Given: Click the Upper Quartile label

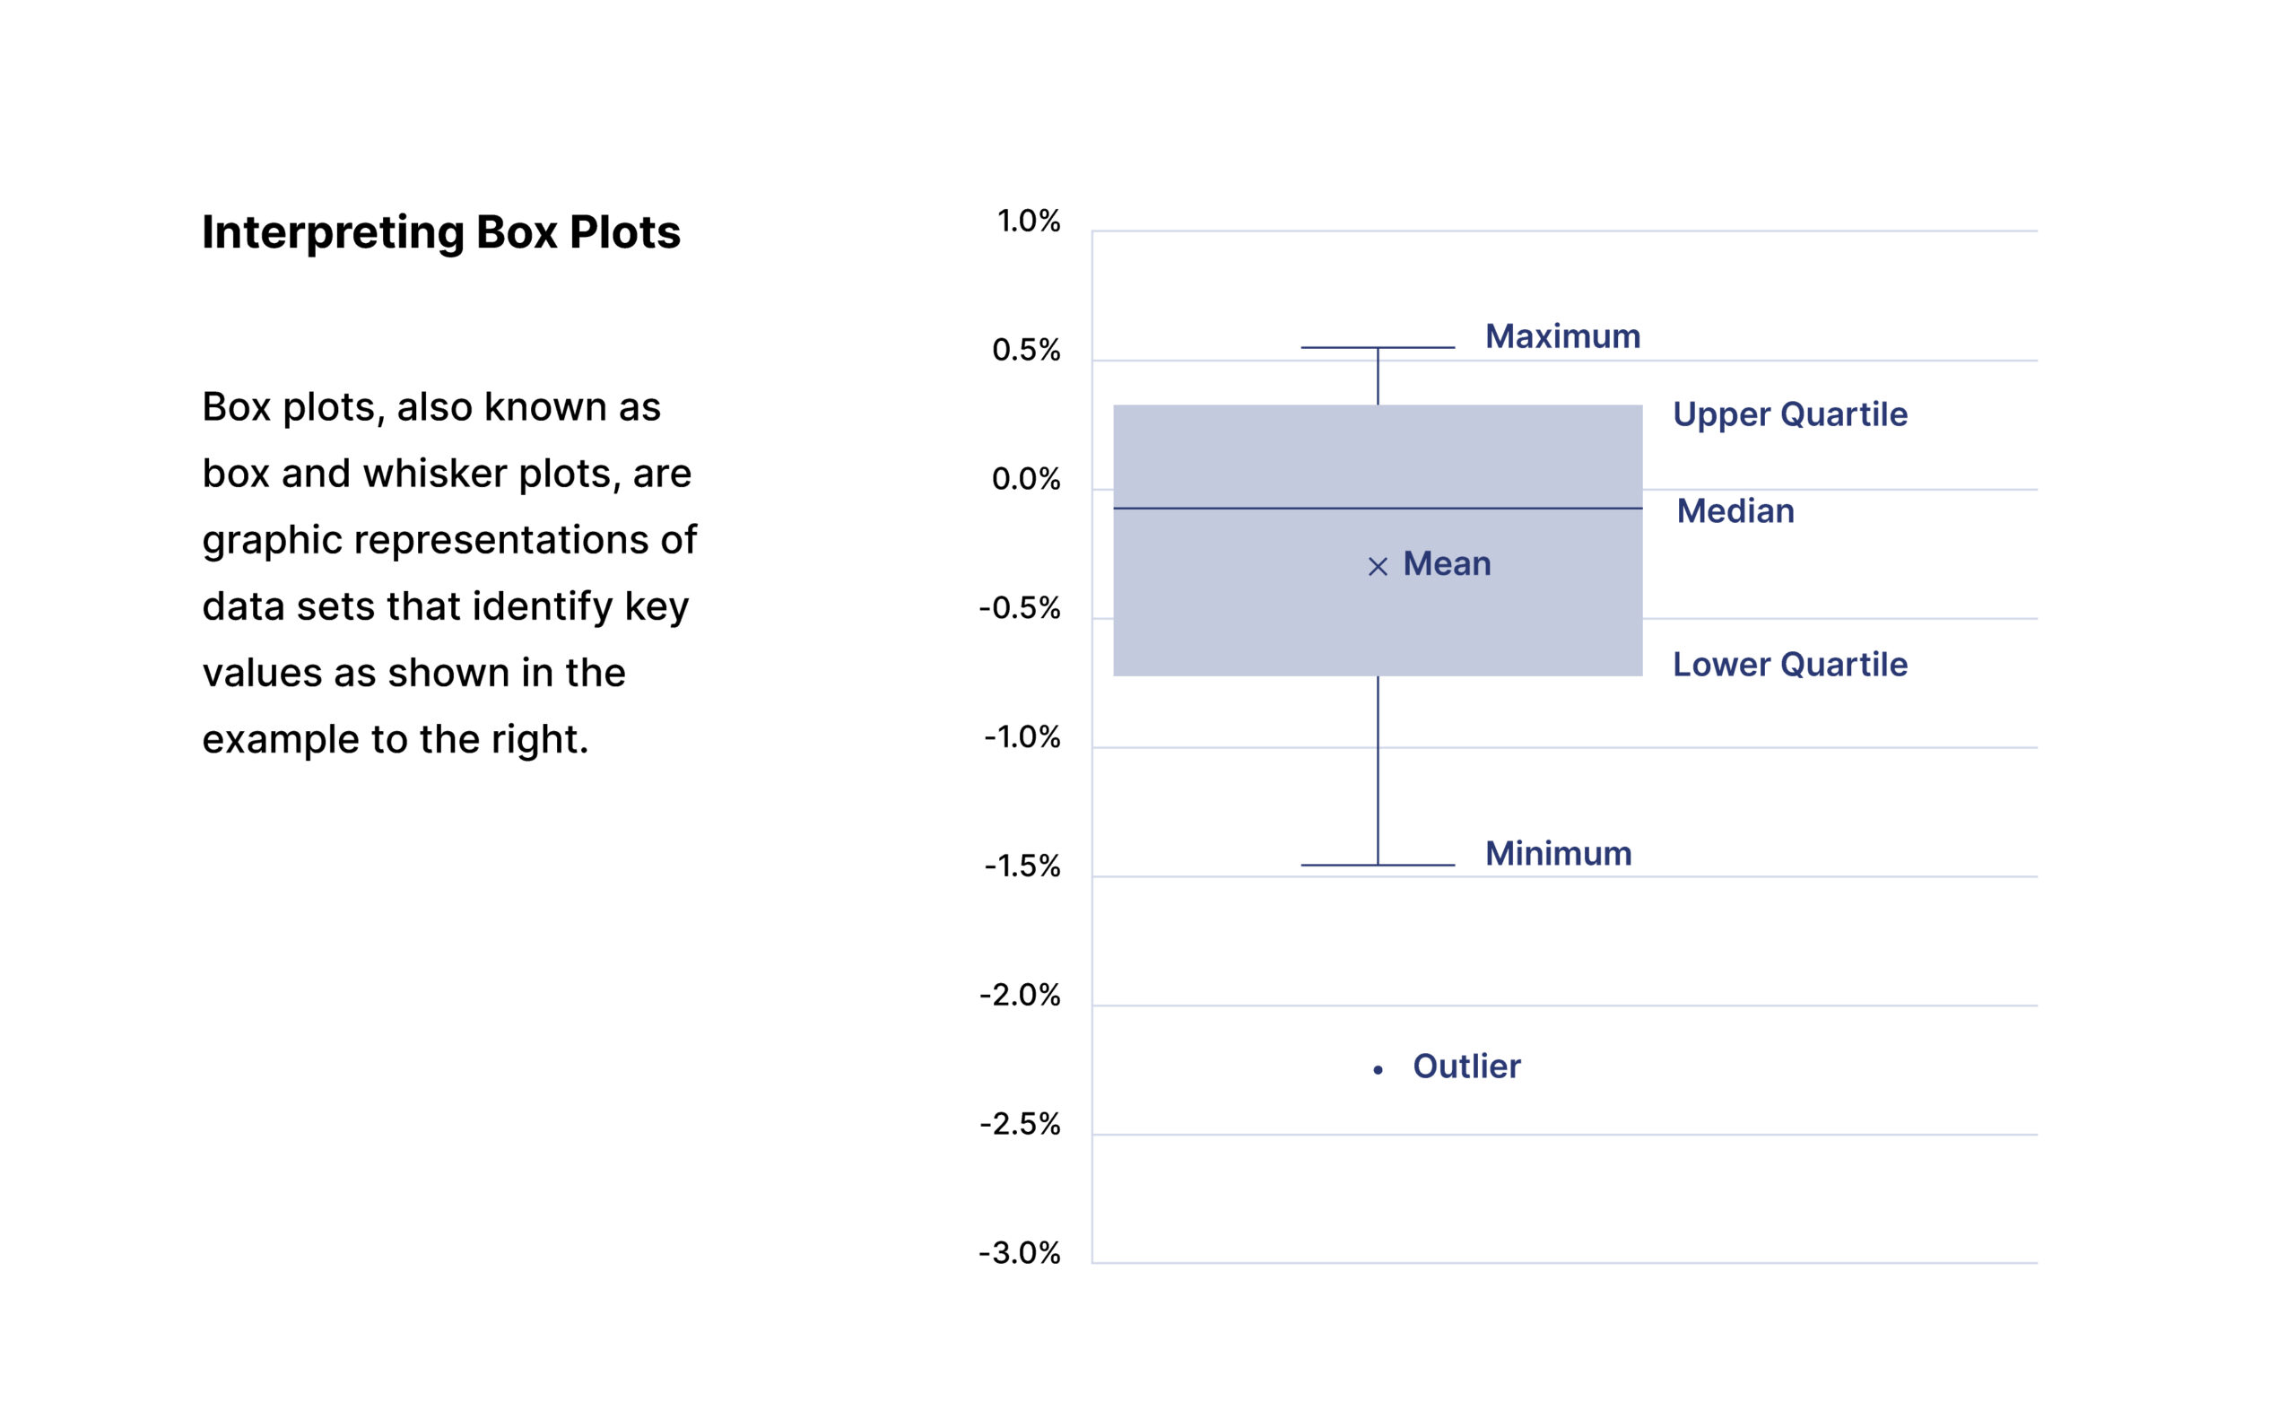Looking at the screenshot, I should (1790, 414).
